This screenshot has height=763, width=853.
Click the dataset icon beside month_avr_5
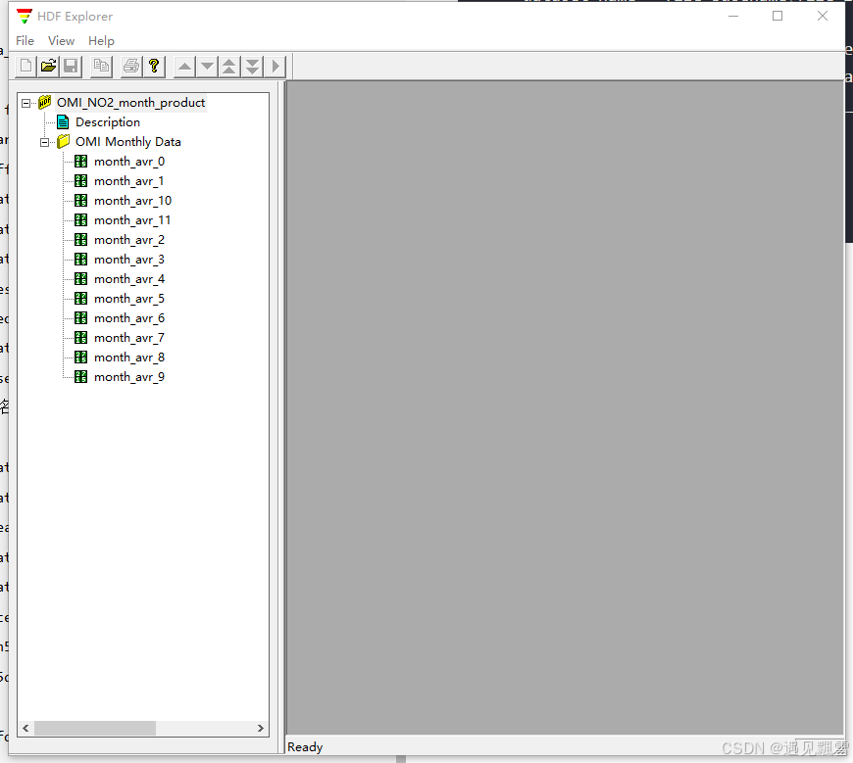point(81,298)
